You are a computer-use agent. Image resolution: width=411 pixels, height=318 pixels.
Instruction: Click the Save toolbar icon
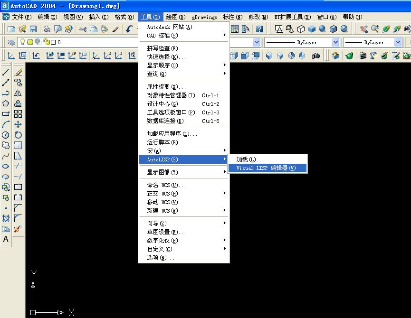pos(33,29)
